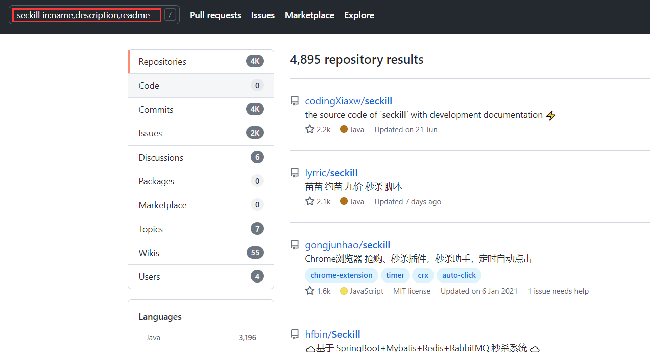This screenshot has width=650, height=352.
Task: Click the timer topic tag
Action: click(395, 275)
